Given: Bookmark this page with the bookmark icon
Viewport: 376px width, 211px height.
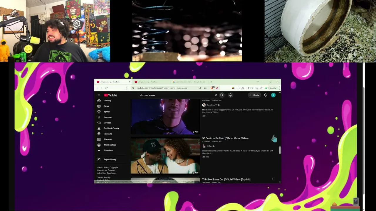Looking at the screenshot, I should pyautogui.click(x=127, y=88).
